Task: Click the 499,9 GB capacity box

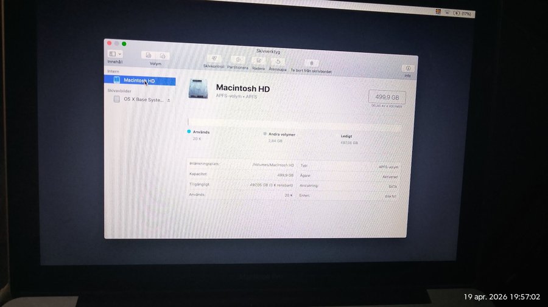Action: click(x=387, y=97)
